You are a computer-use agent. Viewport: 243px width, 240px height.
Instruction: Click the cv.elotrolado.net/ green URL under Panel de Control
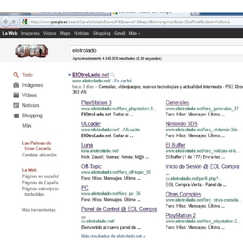pyautogui.click(x=98, y=221)
